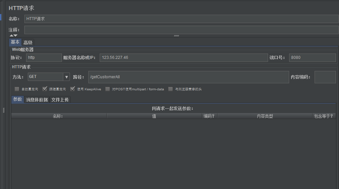Click the 端口号 field showing 8080
Image resolution: width=339 pixels, height=189 pixels.
312,58
